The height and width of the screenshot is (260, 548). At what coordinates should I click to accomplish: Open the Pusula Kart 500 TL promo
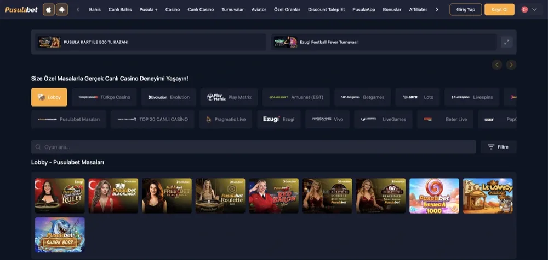(x=151, y=42)
